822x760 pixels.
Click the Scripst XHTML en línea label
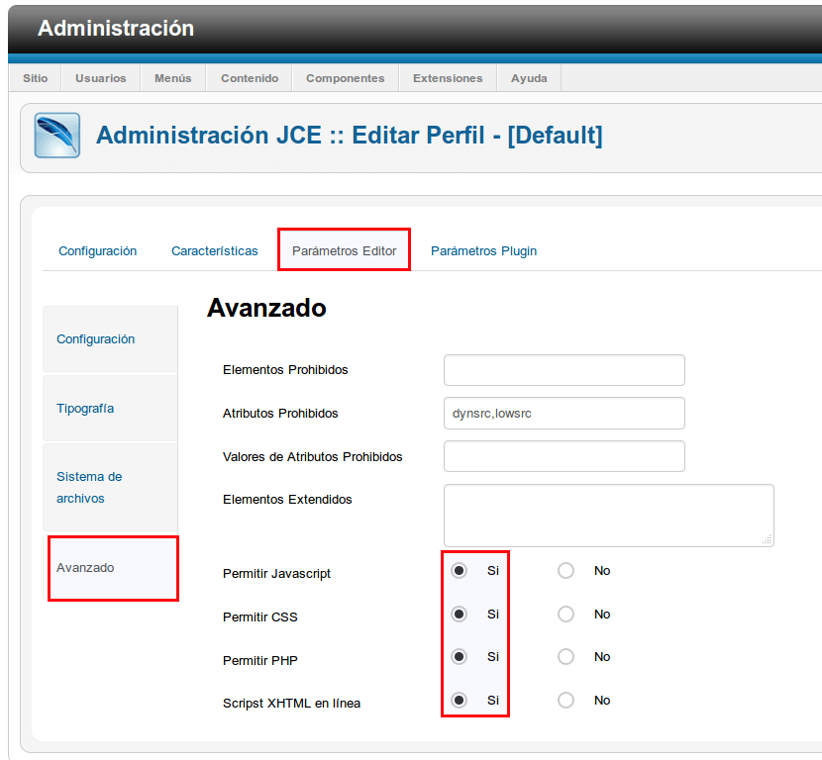[291, 704]
